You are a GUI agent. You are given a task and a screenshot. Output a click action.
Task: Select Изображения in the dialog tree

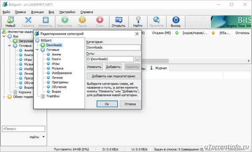pyautogui.click(x=62, y=73)
